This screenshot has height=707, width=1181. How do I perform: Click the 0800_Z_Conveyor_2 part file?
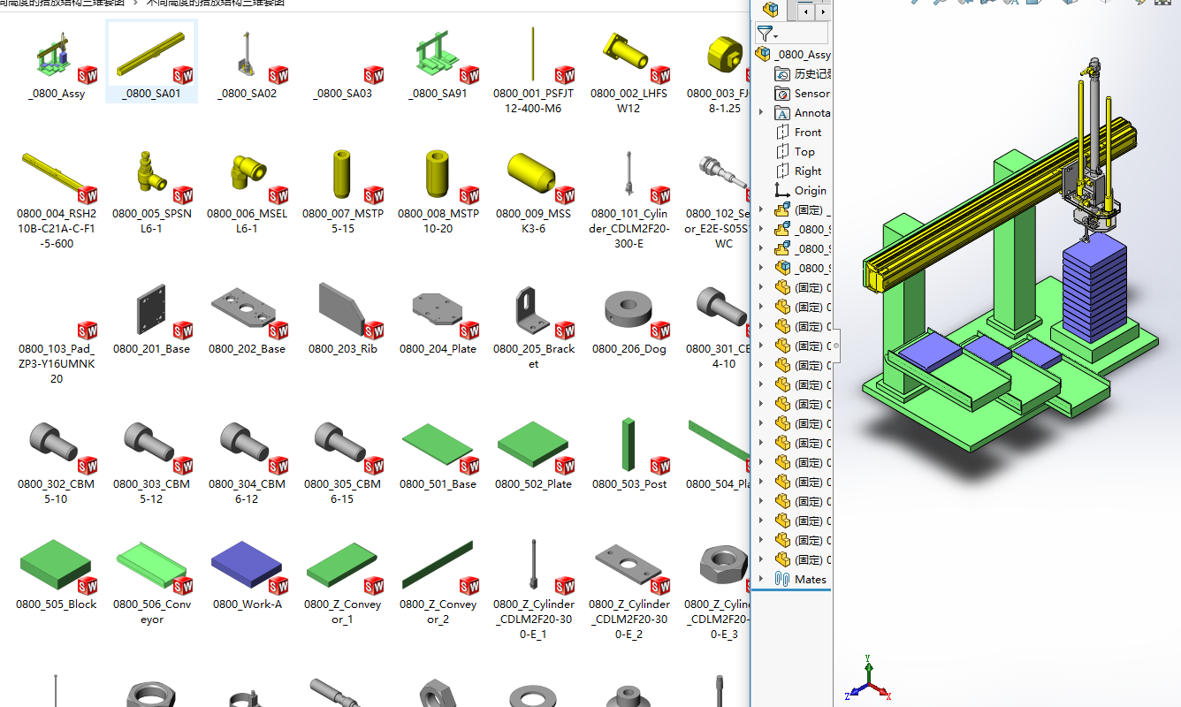click(438, 582)
